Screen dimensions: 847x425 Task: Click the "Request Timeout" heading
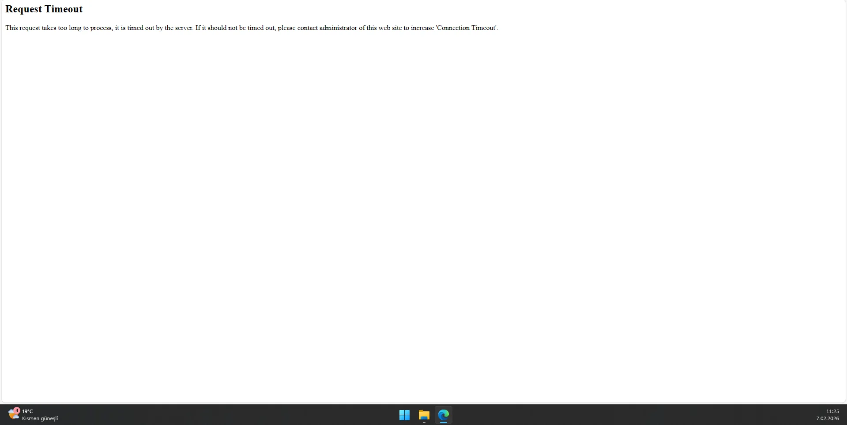click(x=44, y=9)
